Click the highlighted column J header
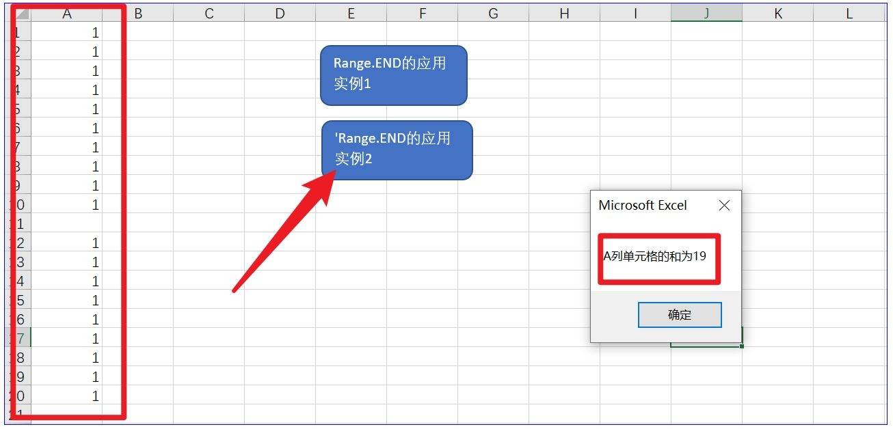This screenshot has width=893, height=429. (x=706, y=14)
